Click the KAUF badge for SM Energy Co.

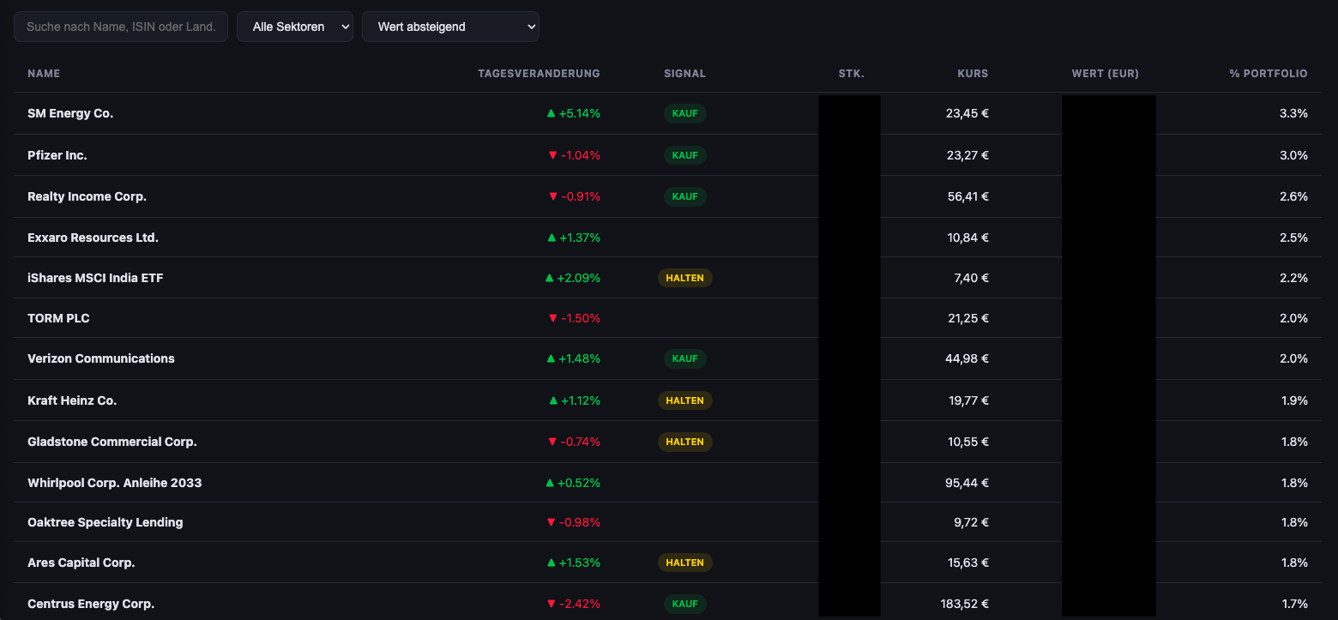coord(684,113)
